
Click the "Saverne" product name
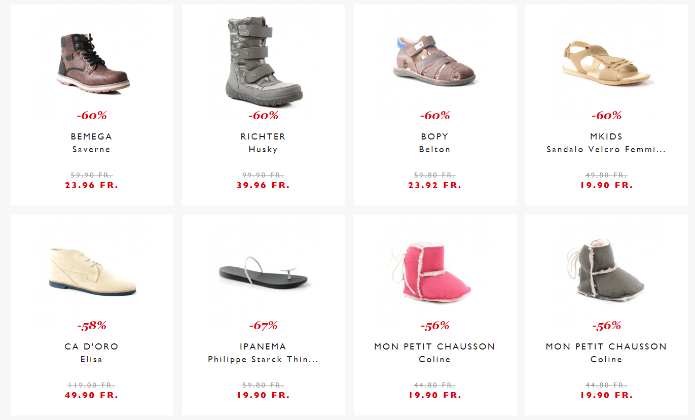[91, 150]
